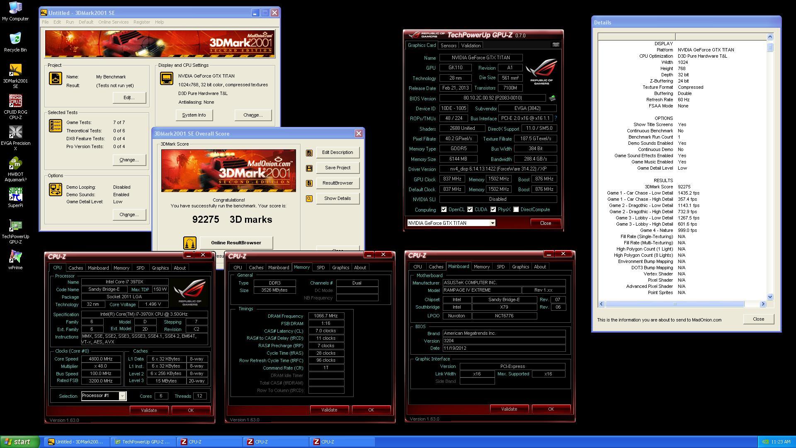Click the Details horizontal scrollbar right arrow
796x448 pixels.
coord(762,304)
